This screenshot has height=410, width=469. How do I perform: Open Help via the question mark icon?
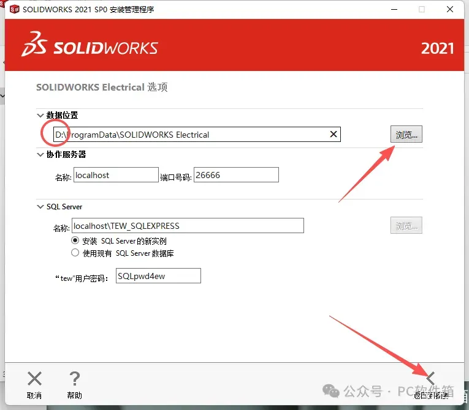coord(74,379)
